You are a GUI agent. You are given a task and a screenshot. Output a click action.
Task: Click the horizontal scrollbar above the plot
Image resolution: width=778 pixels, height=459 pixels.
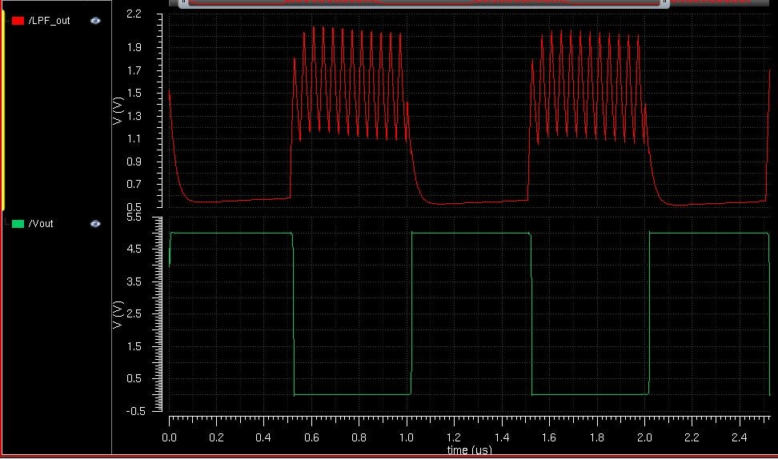point(424,2)
